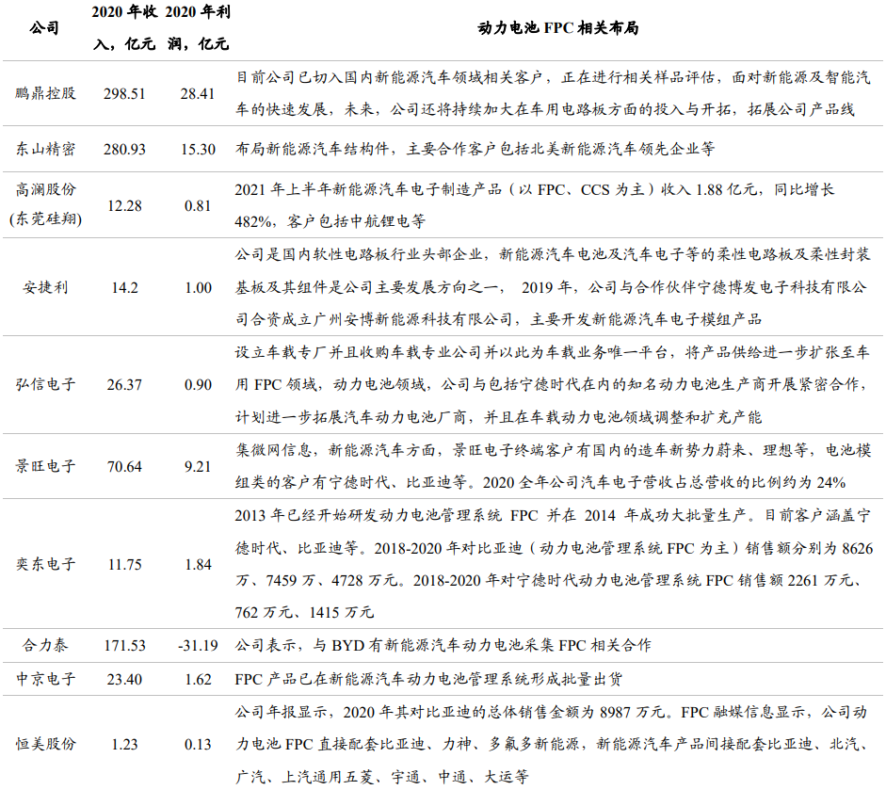The image size is (886, 790).
Task: Click the description starting '公司年报显示，2020 年其对比亚迪'
Action: pos(552,744)
